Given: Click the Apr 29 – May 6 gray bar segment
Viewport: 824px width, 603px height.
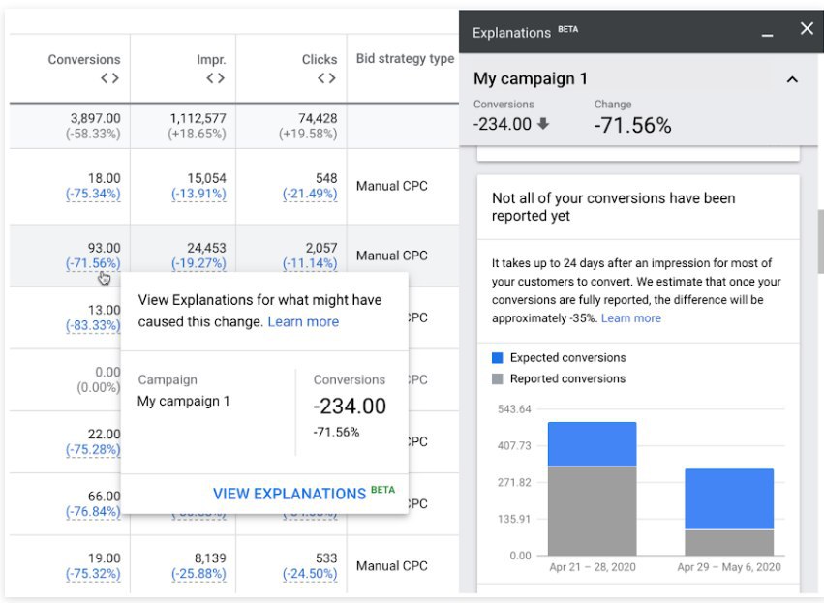Looking at the screenshot, I should pos(729,542).
